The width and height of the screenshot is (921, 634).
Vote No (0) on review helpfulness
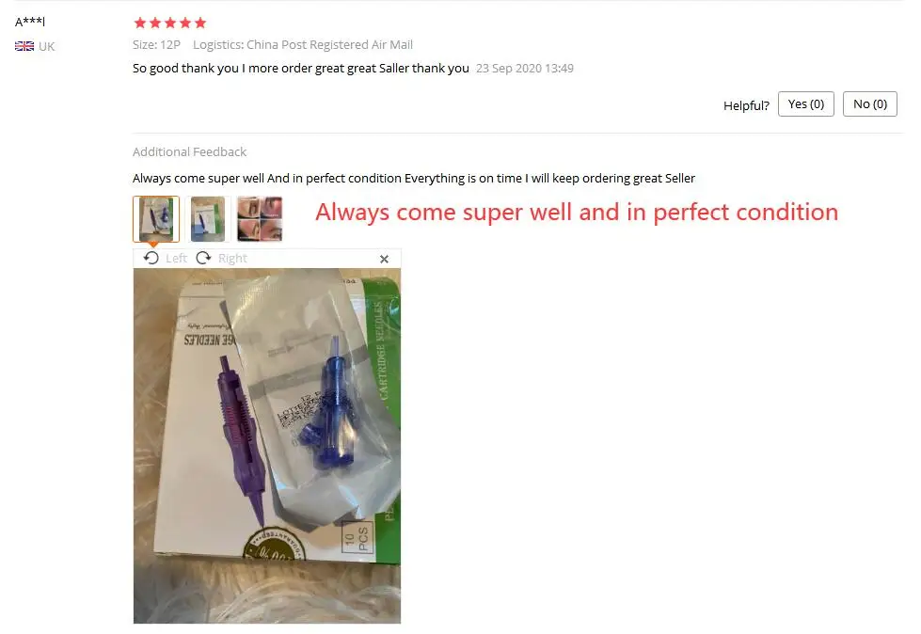click(870, 103)
